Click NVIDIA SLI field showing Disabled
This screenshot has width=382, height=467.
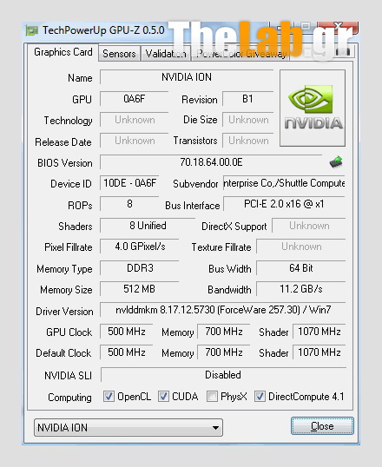tap(223, 375)
